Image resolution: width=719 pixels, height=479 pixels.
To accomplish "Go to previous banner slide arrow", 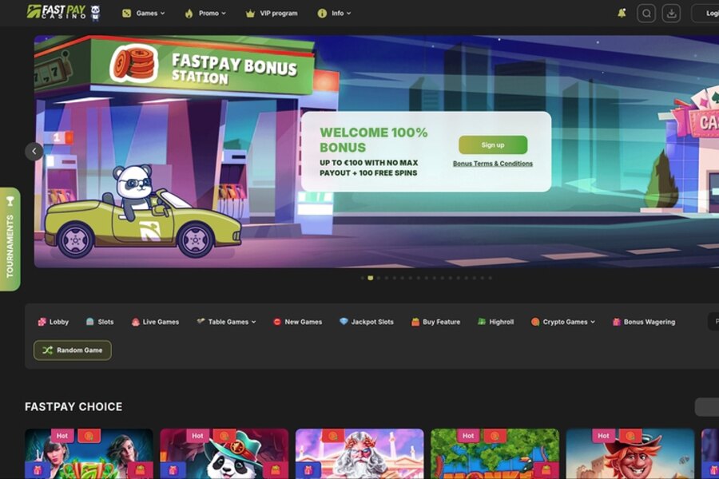I will click(34, 151).
